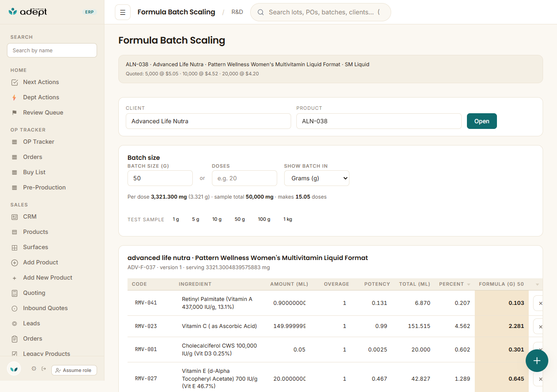The width and height of the screenshot is (557, 392).
Task: Click the Amount field for Retinyl Palmitate
Action: click(x=289, y=303)
